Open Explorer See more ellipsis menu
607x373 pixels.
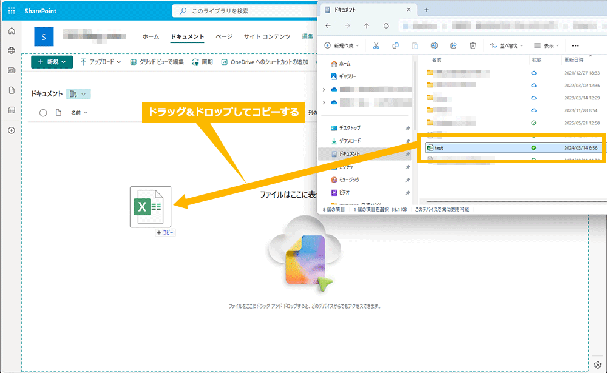575,45
